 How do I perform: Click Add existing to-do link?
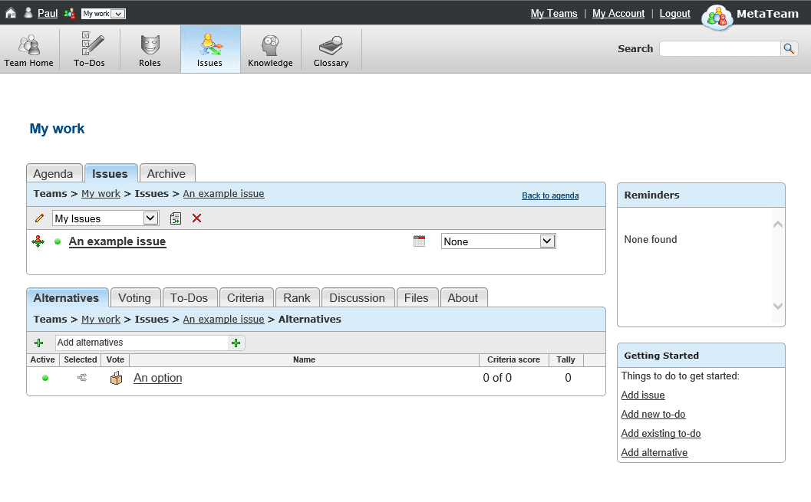661,433
